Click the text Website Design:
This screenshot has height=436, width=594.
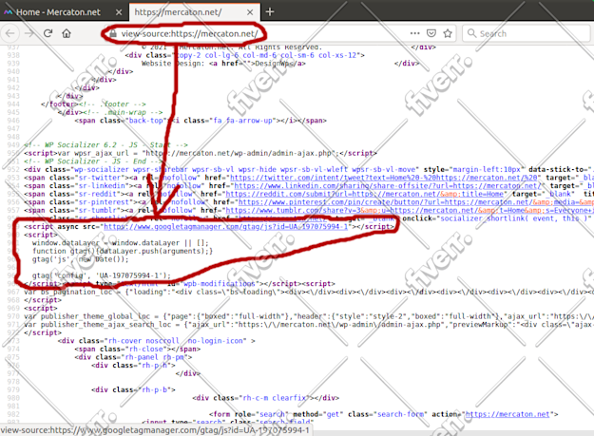[x=174, y=64]
